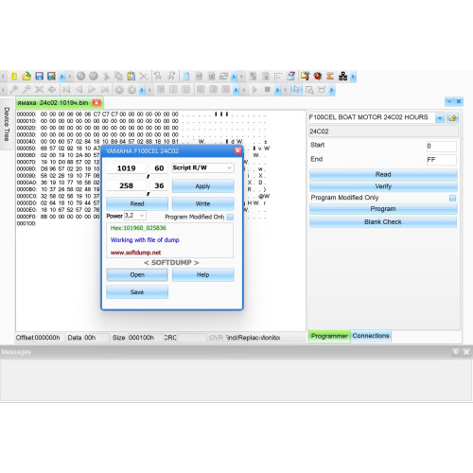Open the Device Tree side tab
Viewport: 473px width, 473px height.
point(7,124)
